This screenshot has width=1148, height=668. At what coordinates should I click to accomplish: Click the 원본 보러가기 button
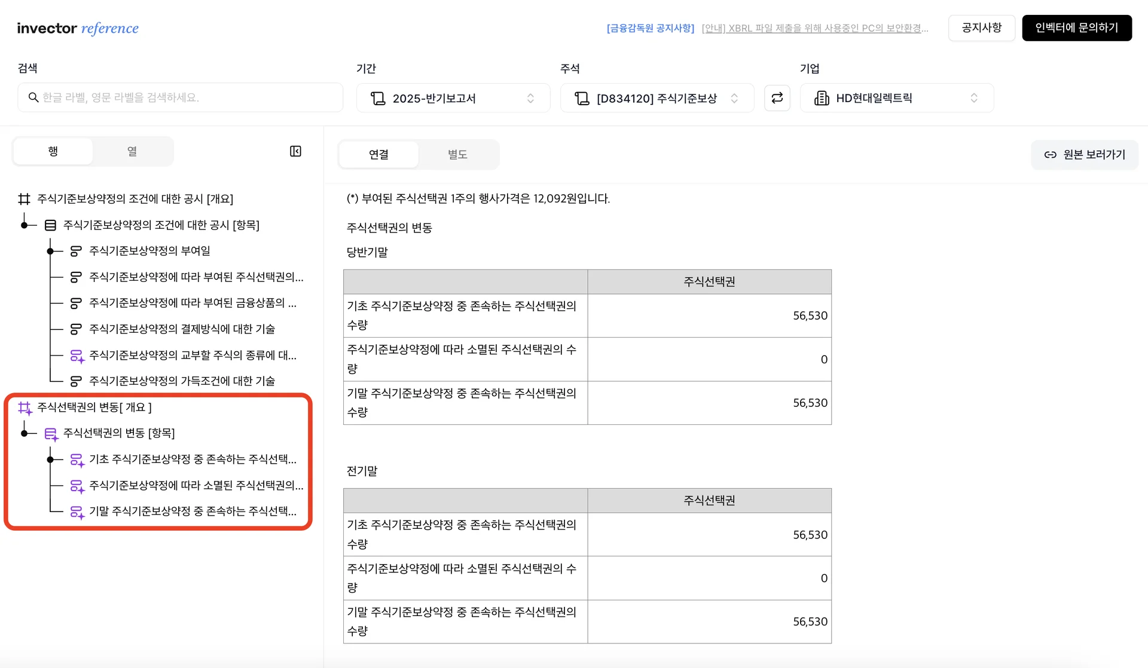(1085, 155)
